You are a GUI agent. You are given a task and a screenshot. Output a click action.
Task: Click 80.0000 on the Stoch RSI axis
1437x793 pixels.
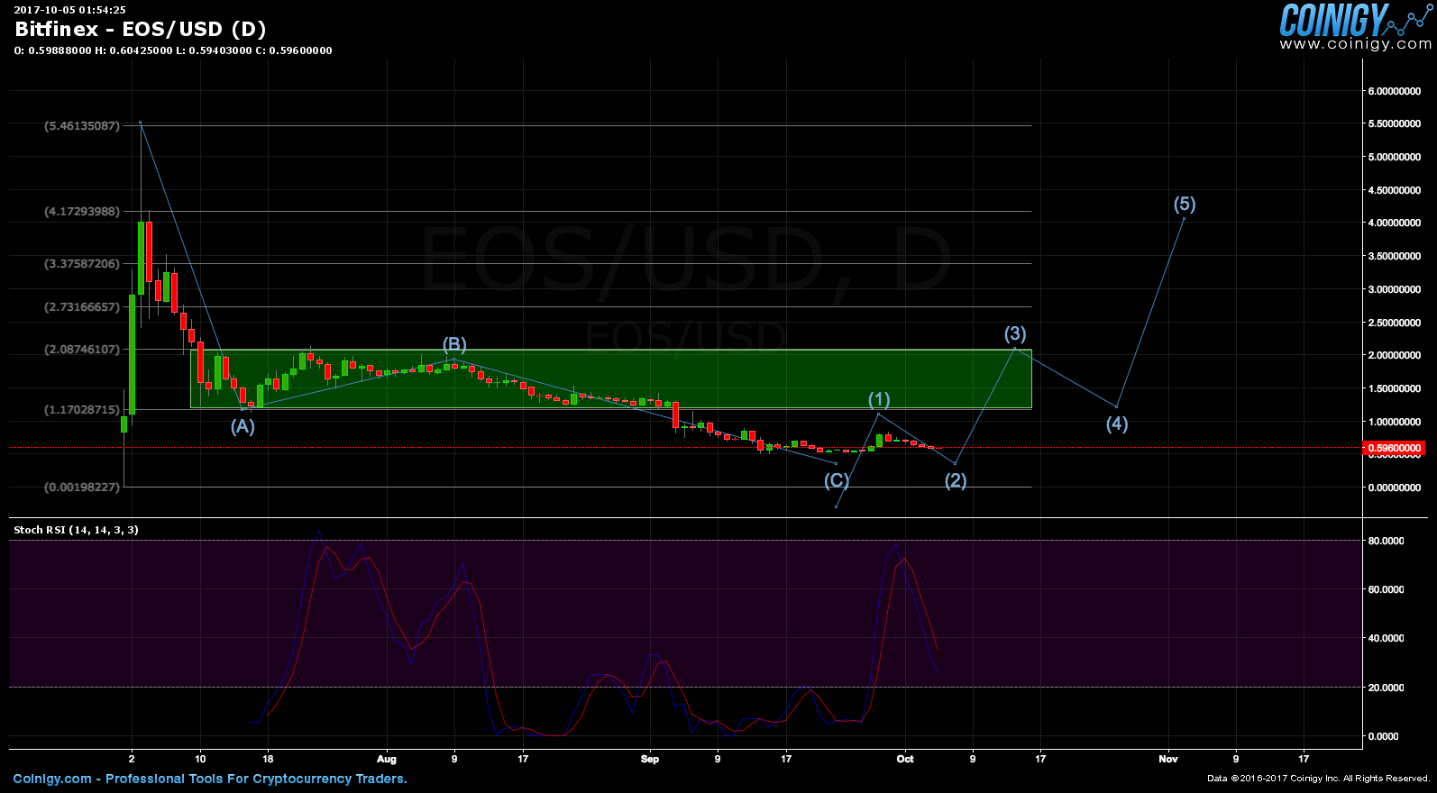pyautogui.click(x=1386, y=541)
